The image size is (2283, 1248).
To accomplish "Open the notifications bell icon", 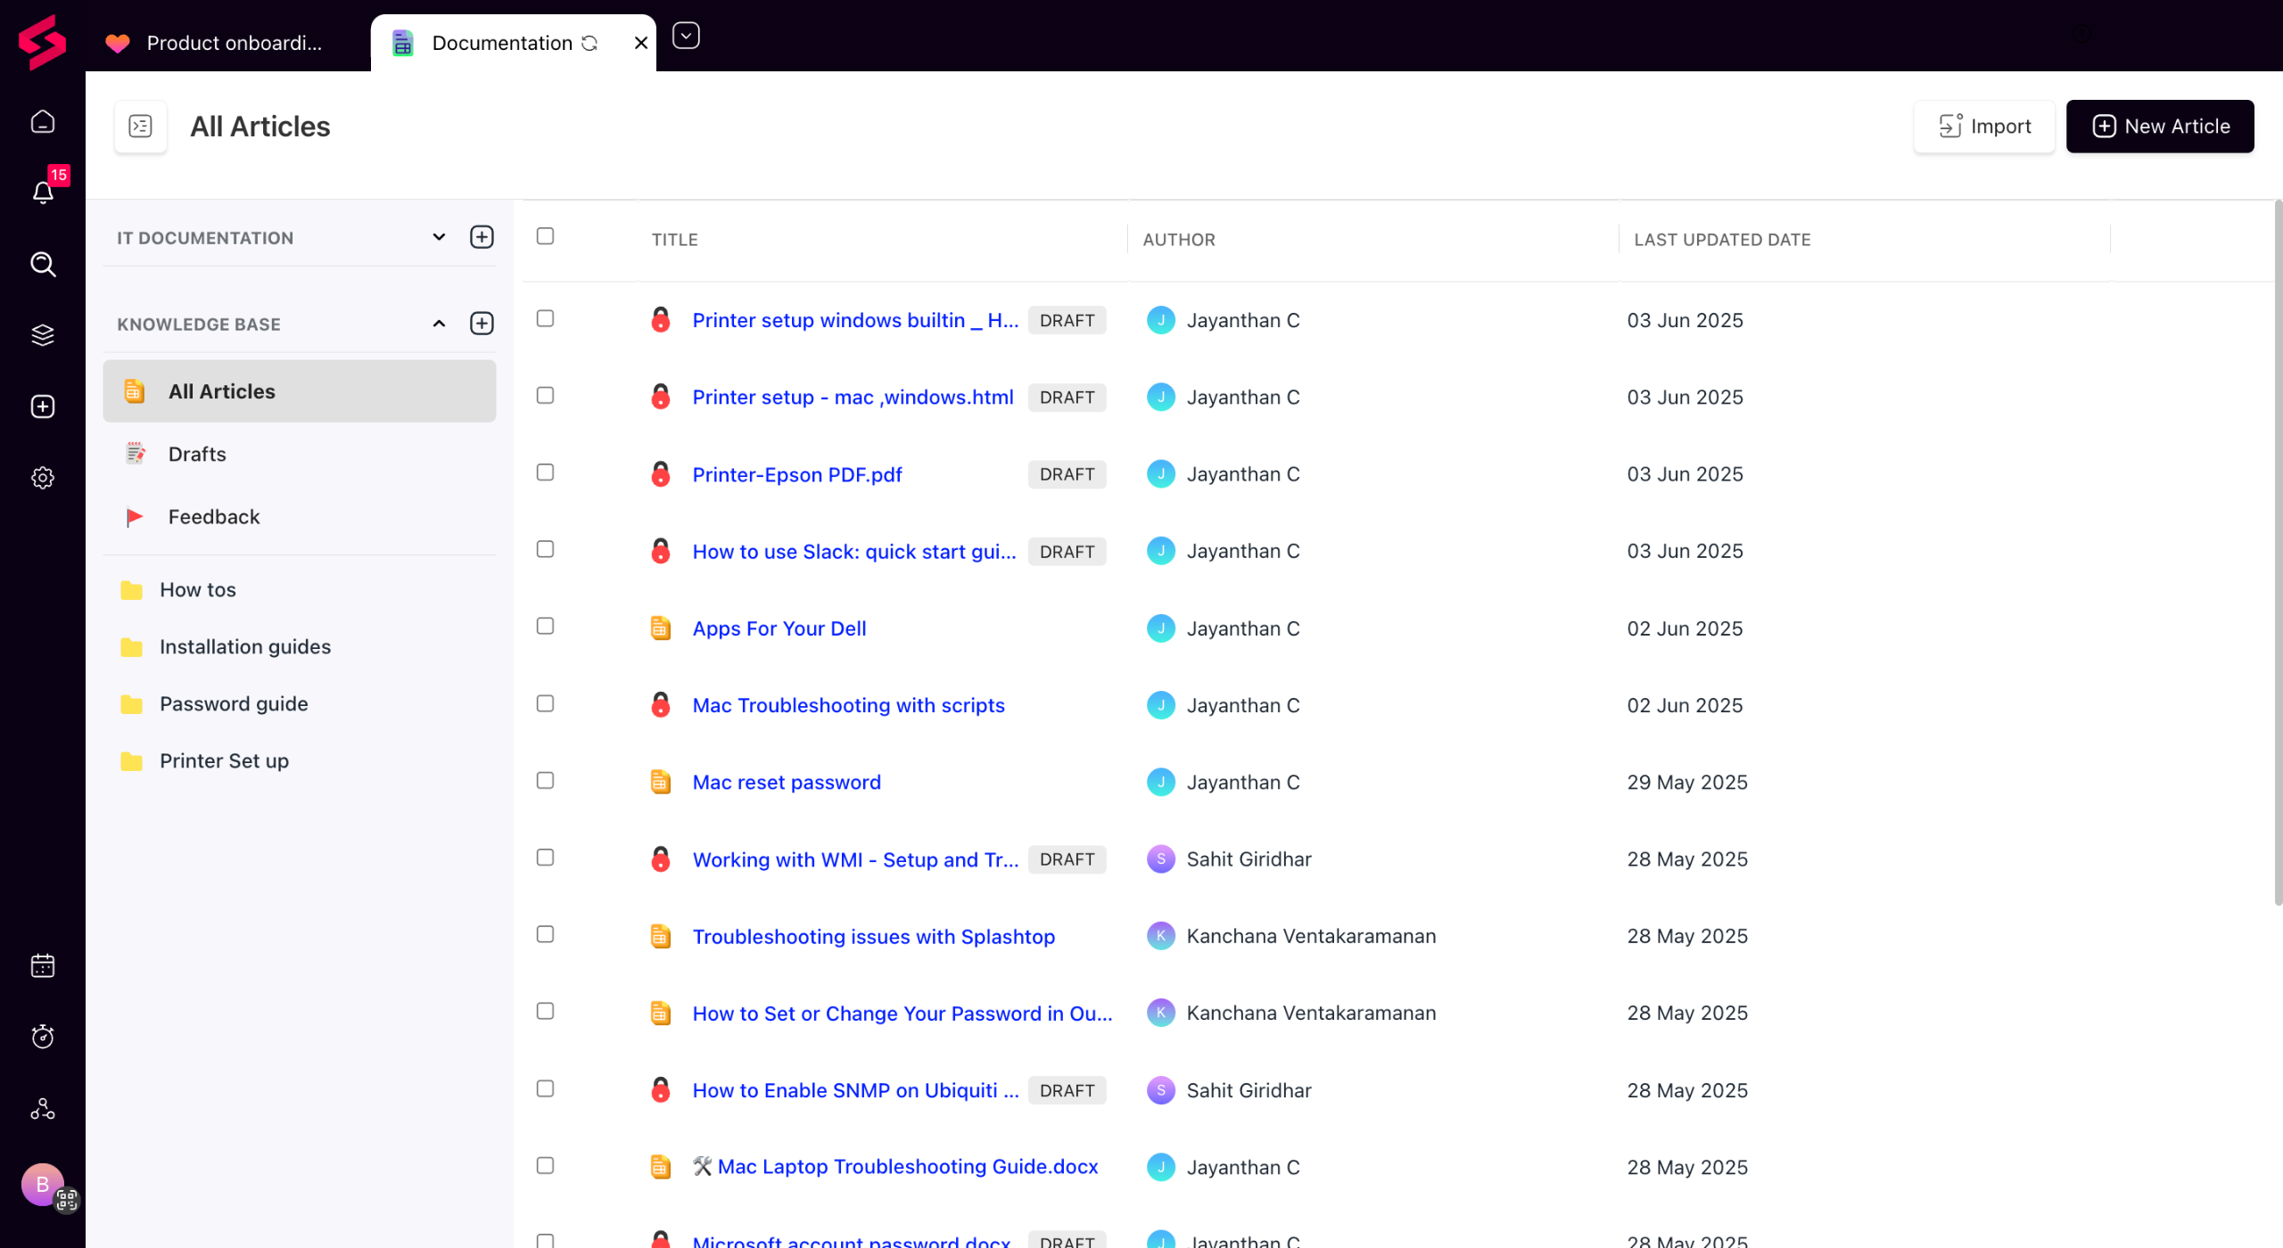I will coord(43,192).
